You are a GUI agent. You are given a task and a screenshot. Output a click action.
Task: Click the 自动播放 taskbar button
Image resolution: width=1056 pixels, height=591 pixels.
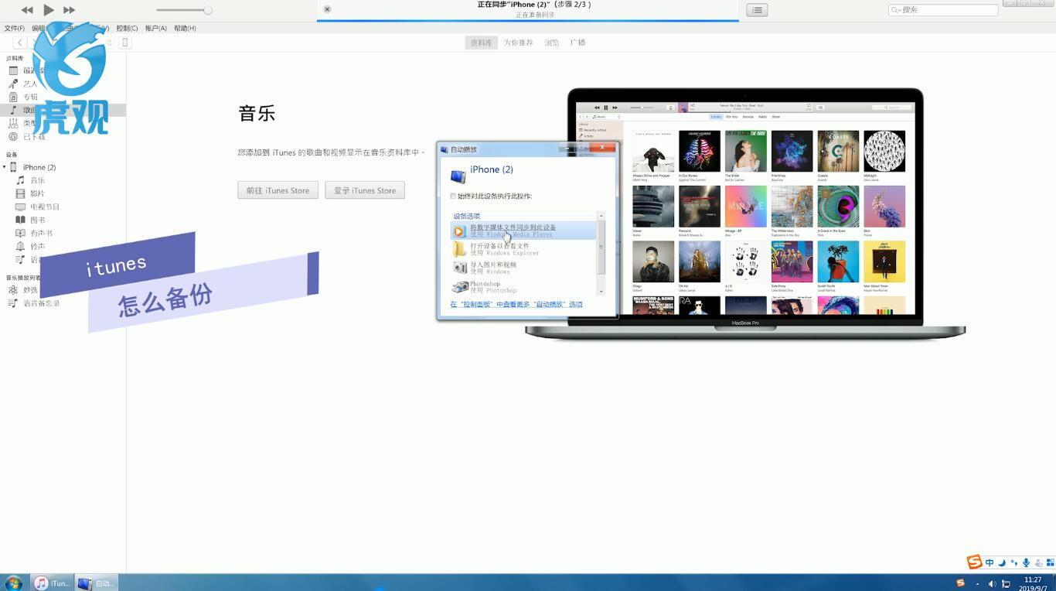pyautogui.click(x=97, y=583)
